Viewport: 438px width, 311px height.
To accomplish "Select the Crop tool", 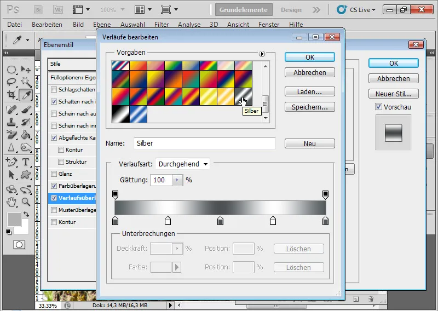I will point(11,95).
